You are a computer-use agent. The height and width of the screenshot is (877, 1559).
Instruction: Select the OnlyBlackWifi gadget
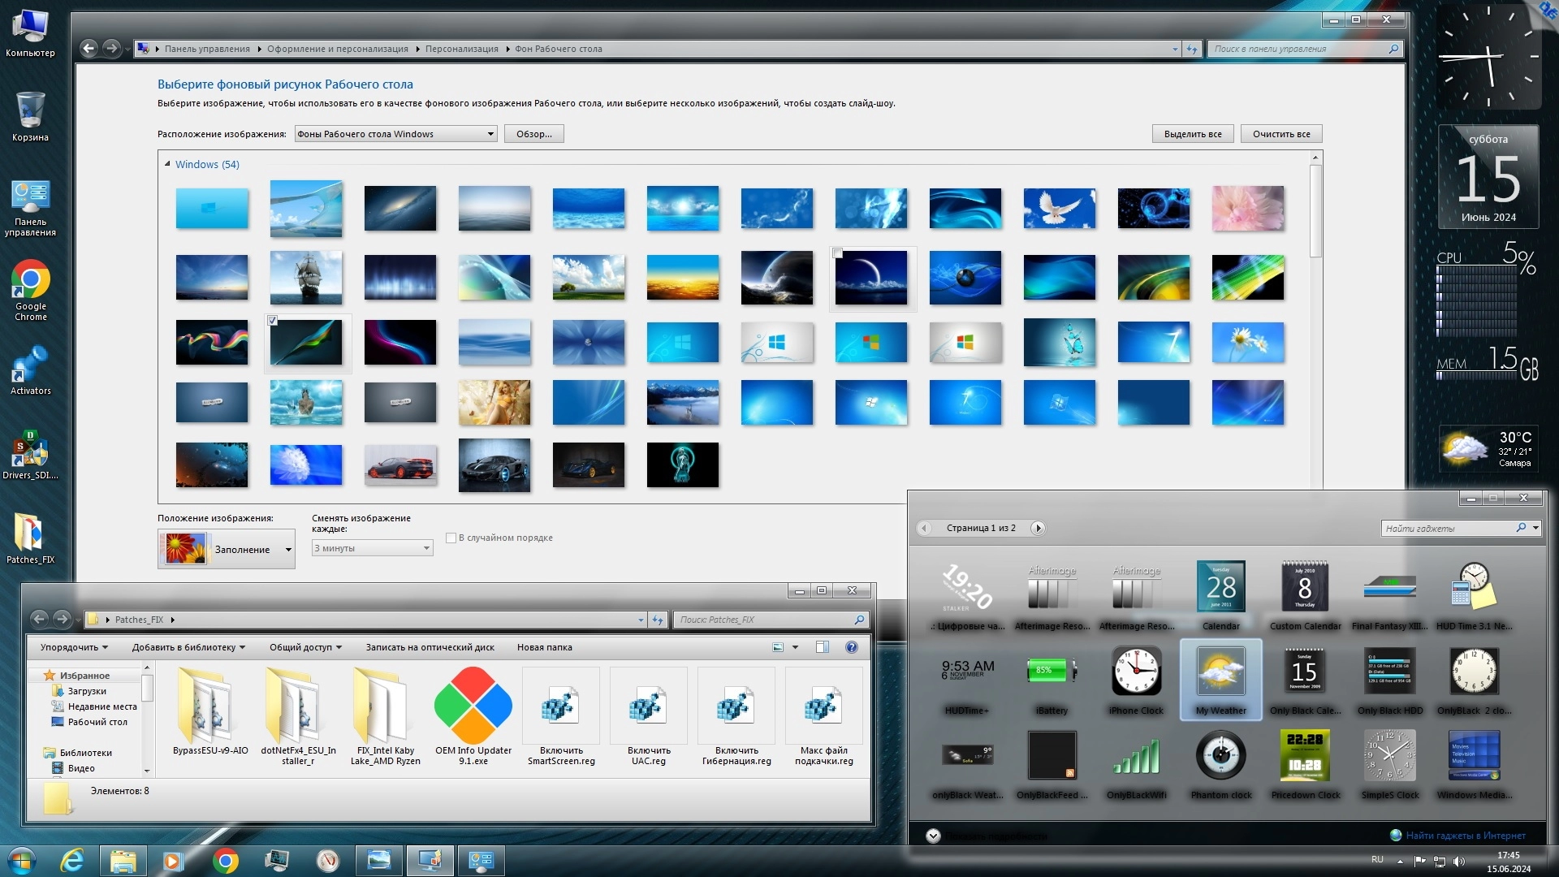pyautogui.click(x=1136, y=757)
